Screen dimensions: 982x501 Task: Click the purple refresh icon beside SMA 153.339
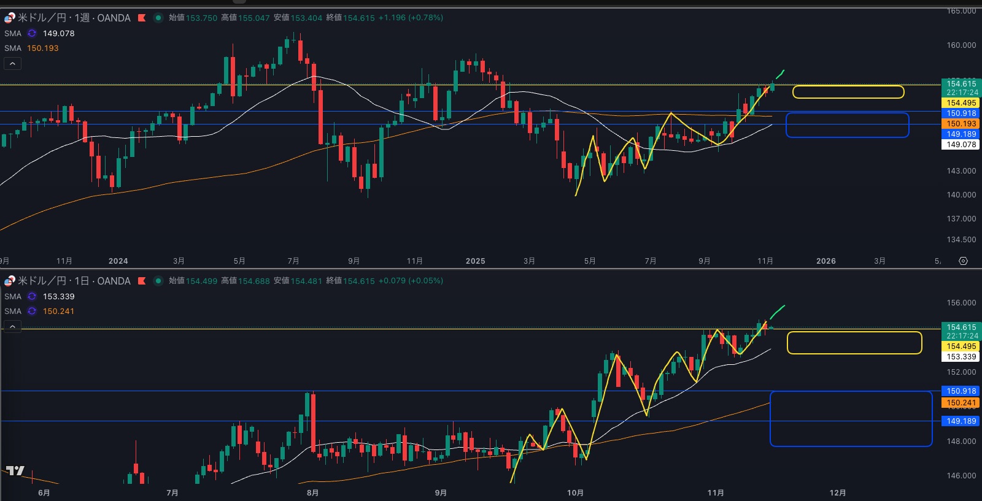coord(32,297)
